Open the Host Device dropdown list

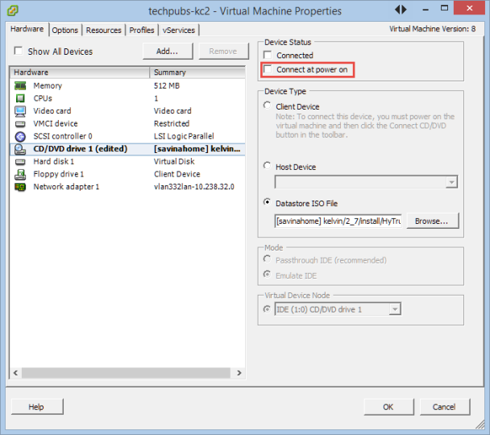tap(451, 182)
